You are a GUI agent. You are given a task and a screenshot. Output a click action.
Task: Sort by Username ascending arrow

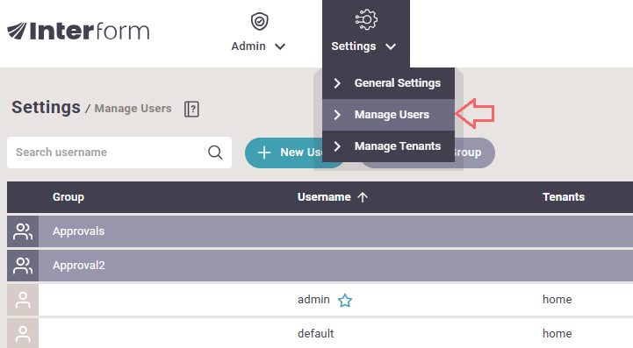(x=363, y=197)
